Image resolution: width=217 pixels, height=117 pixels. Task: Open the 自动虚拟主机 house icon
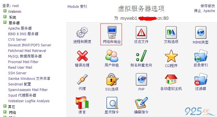[171, 79]
